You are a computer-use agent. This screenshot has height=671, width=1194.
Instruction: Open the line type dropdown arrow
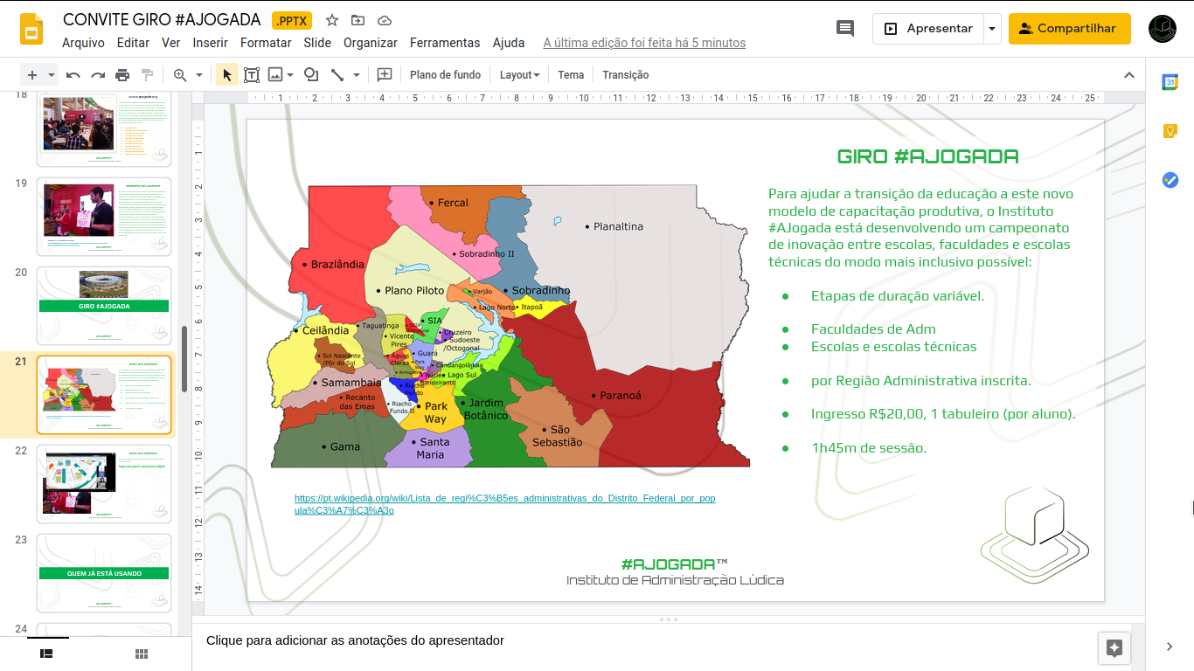click(x=357, y=75)
